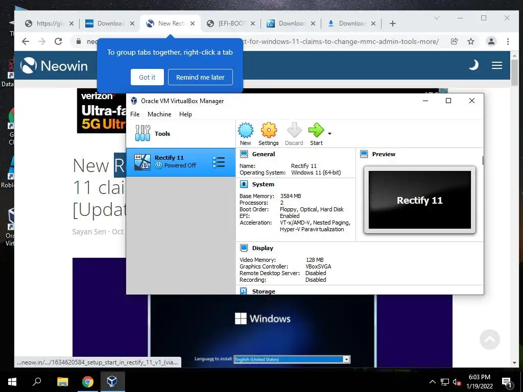Click the Neowin scroll-to-top button
This screenshot has width=523, height=392.
(490, 339)
